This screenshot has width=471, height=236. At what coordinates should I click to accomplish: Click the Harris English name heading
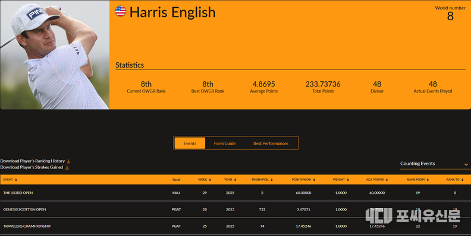[x=172, y=12]
